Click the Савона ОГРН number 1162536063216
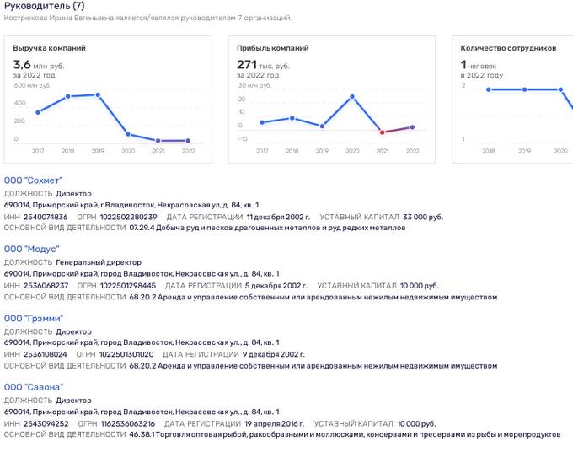The image size is (573, 452). (x=128, y=423)
